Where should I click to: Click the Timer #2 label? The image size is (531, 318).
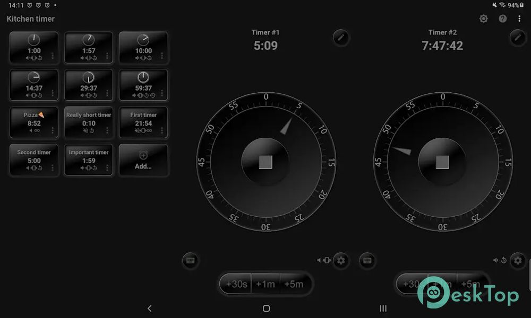(x=442, y=32)
